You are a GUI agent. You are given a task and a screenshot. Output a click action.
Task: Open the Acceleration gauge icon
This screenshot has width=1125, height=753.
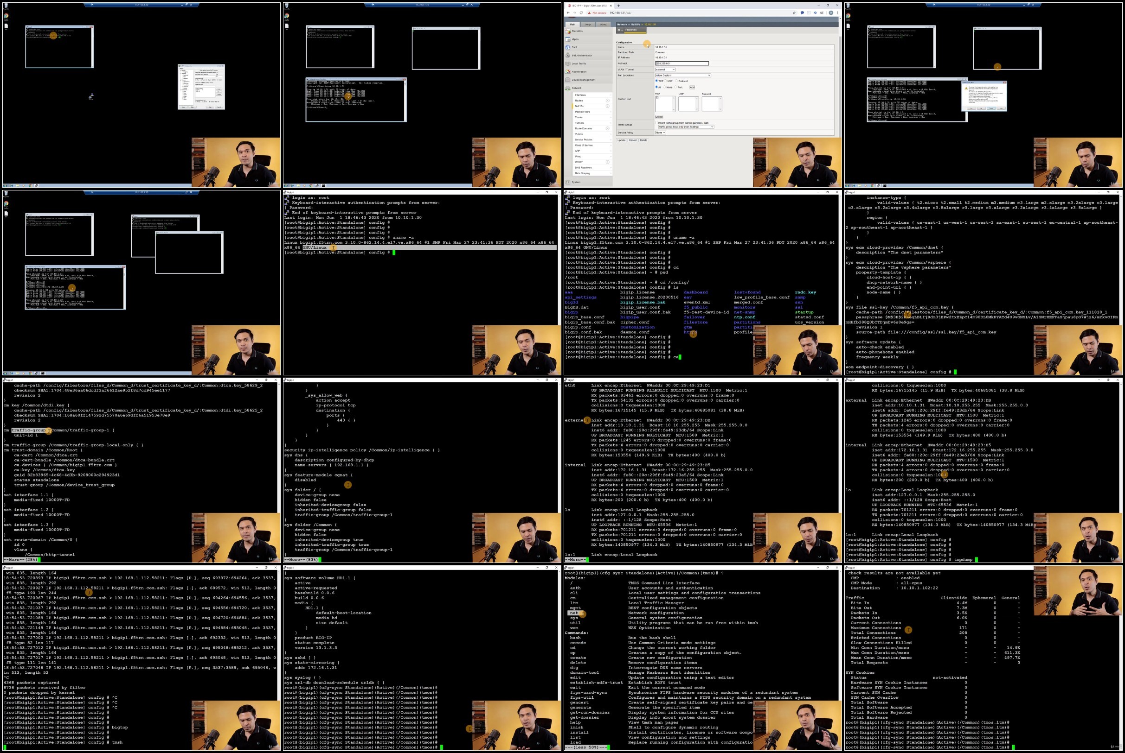[568, 71]
